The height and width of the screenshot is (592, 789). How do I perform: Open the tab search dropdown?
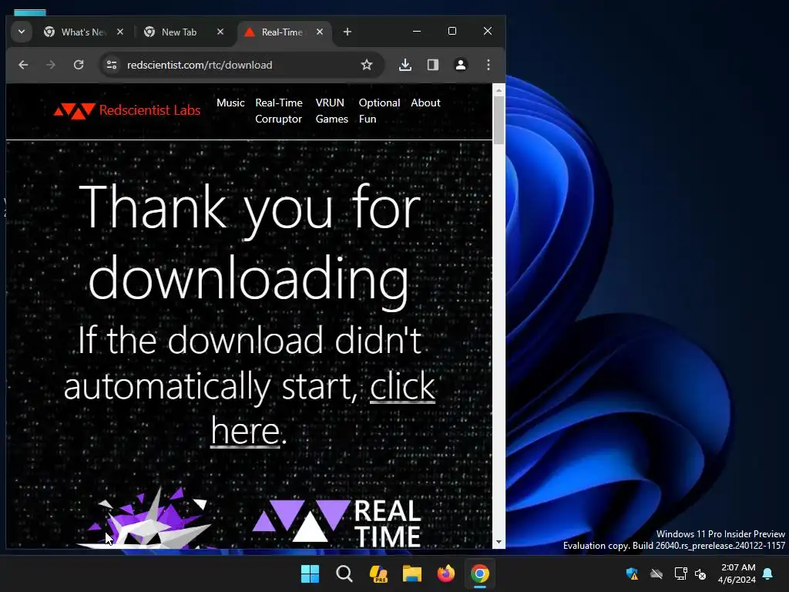click(22, 32)
